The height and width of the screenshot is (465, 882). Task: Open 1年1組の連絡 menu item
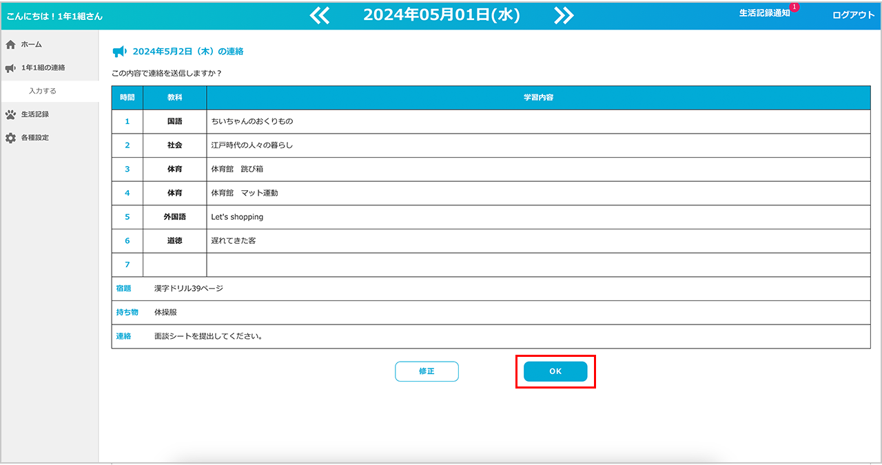click(43, 68)
